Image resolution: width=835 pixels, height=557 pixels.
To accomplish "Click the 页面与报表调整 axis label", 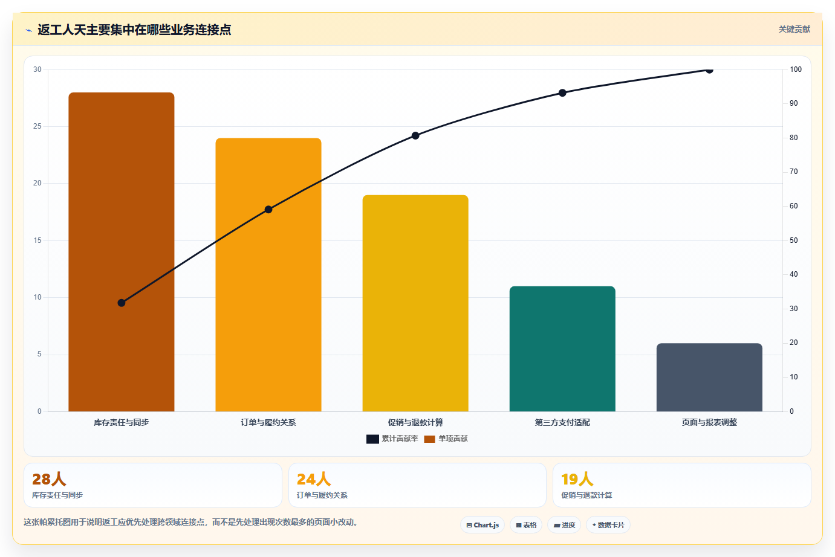I will click(x=709, y=423).
